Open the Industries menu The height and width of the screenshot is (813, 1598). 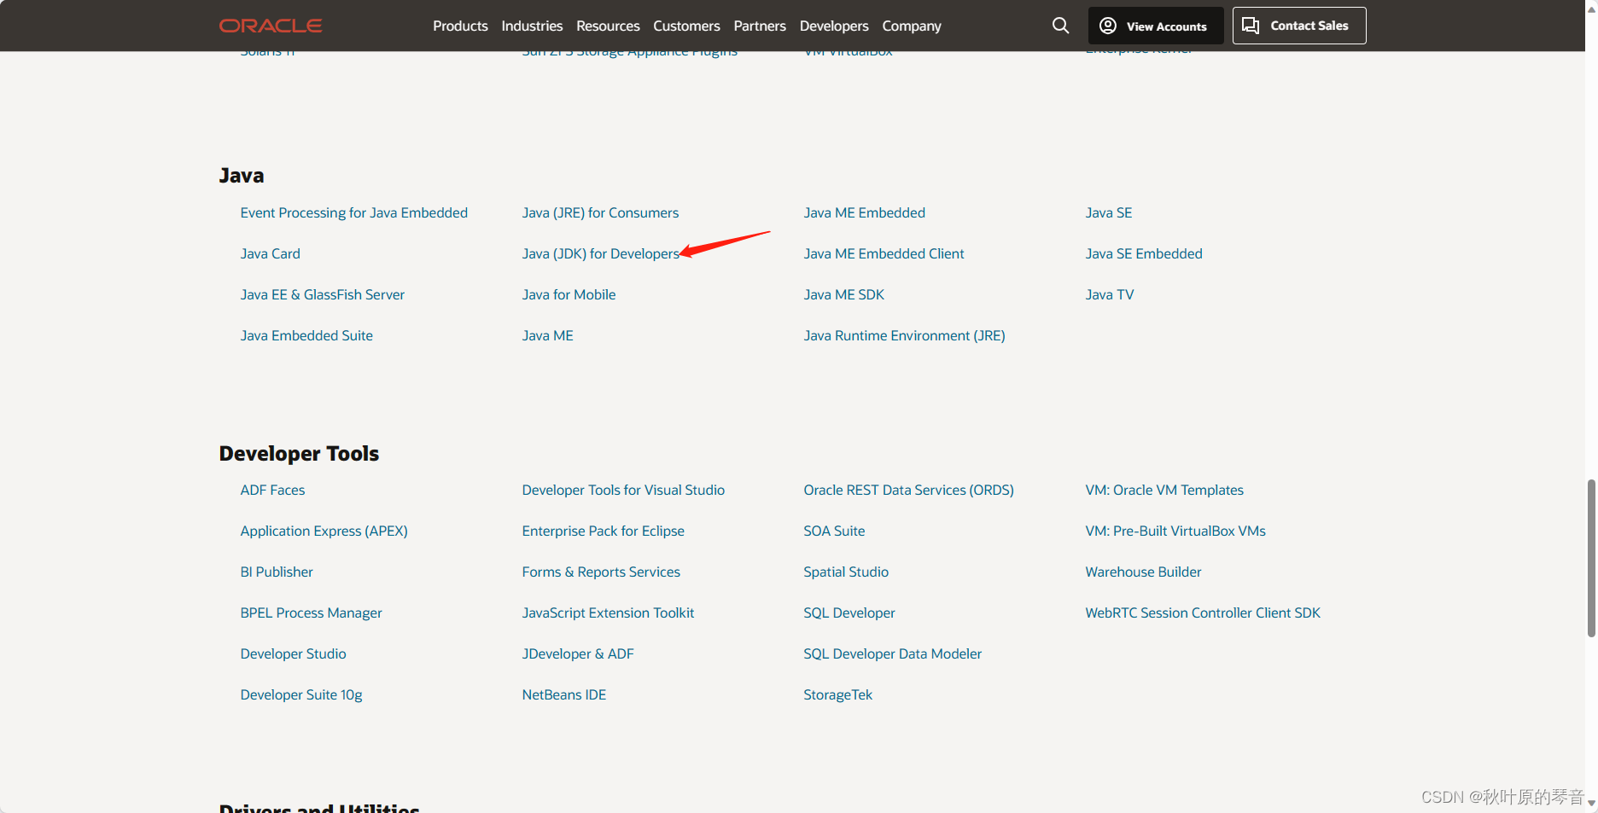click(532, 26)
